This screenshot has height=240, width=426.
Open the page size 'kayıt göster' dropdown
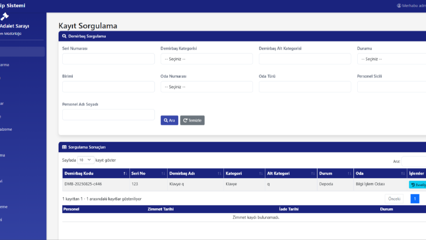[x=85, y=160]
